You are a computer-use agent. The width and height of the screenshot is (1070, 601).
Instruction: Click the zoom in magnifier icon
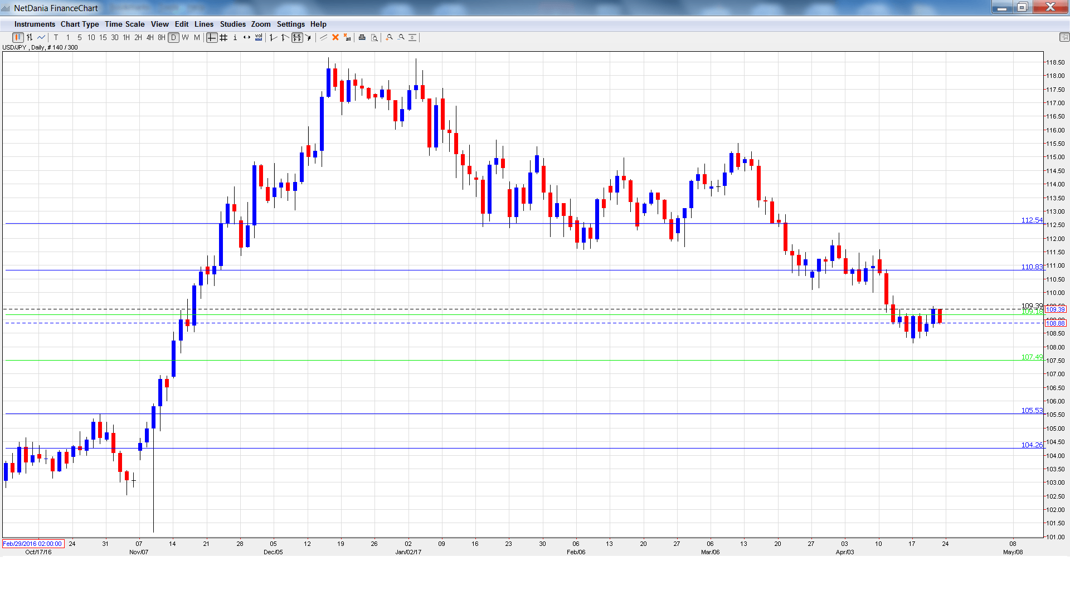(x=389, y=37)
